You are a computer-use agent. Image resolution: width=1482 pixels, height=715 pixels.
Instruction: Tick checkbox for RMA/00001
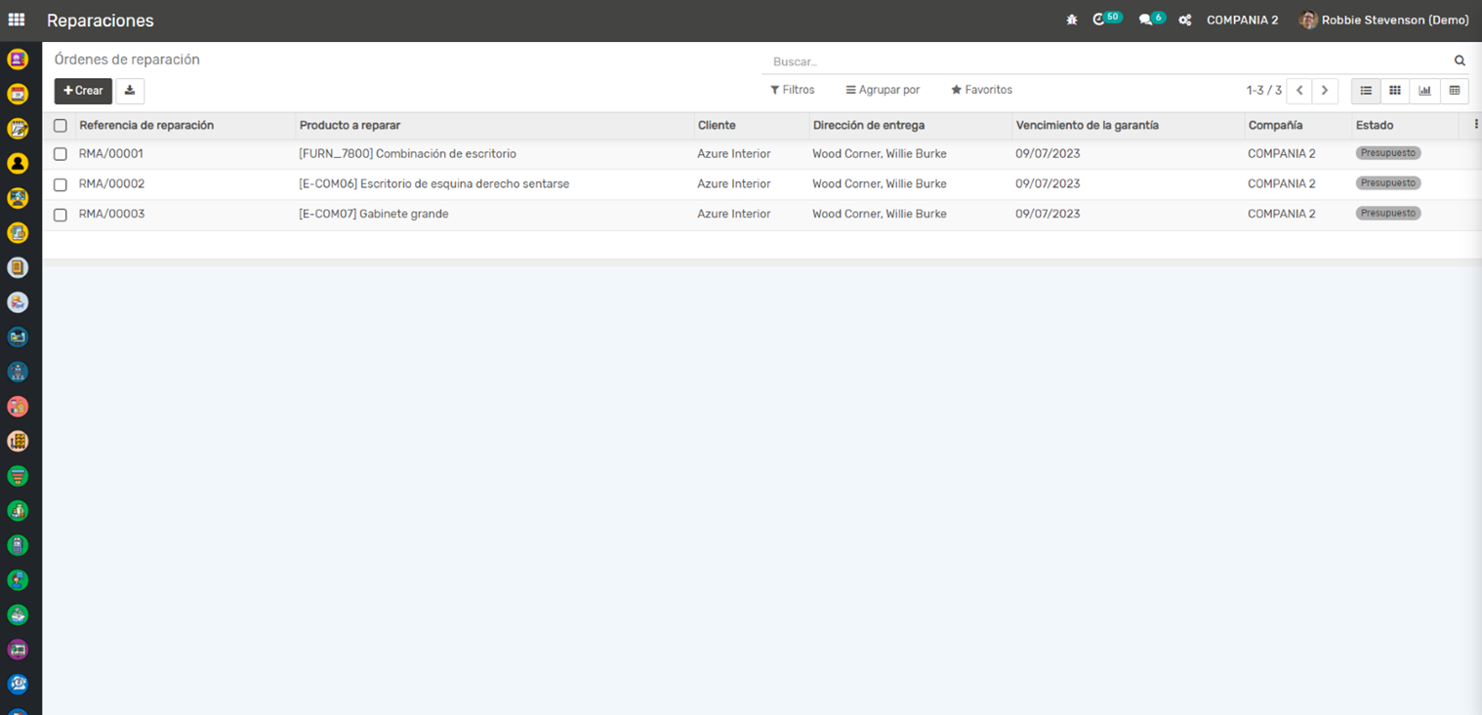pos(61,154)
